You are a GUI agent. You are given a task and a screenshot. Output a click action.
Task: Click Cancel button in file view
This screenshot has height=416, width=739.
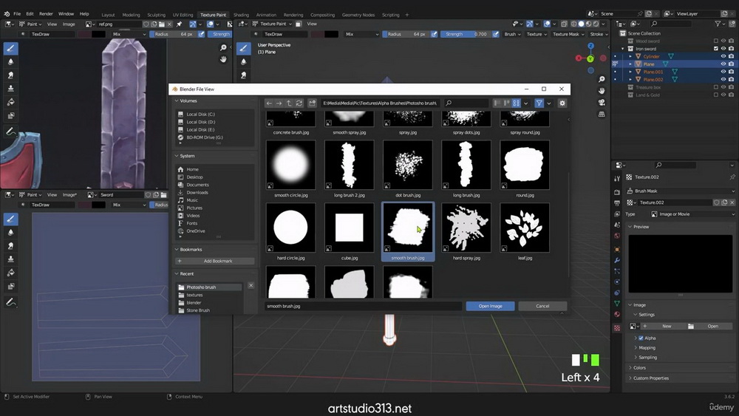click(x=542, y=306)
